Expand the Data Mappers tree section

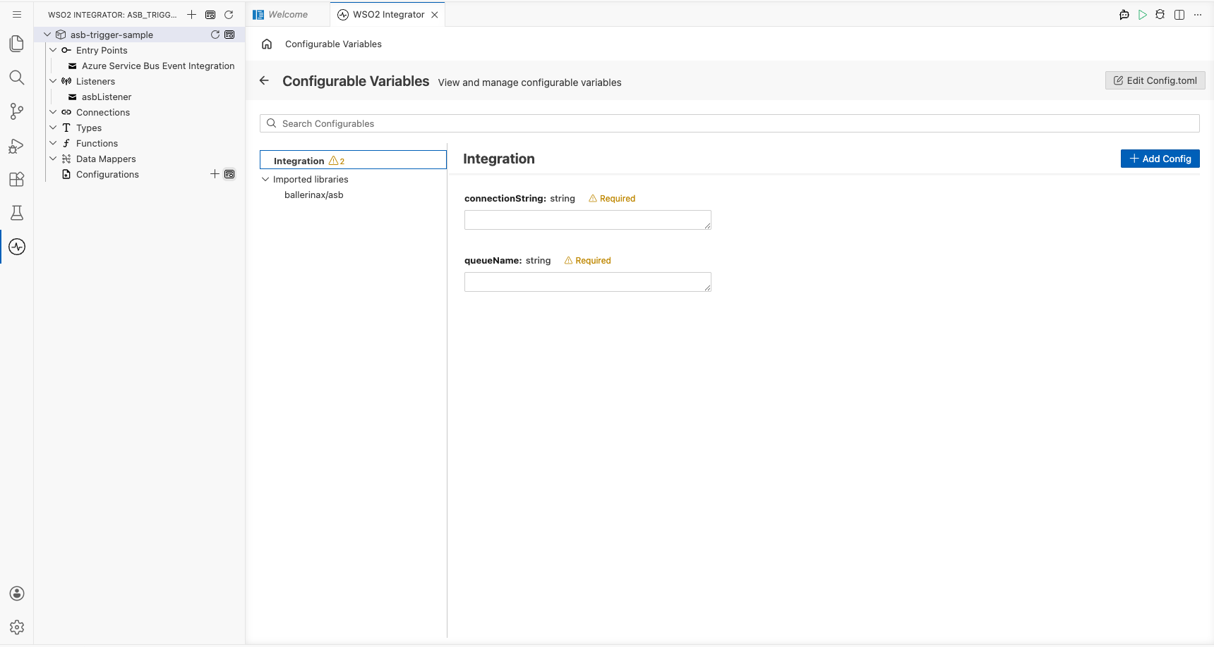point(53,159)
